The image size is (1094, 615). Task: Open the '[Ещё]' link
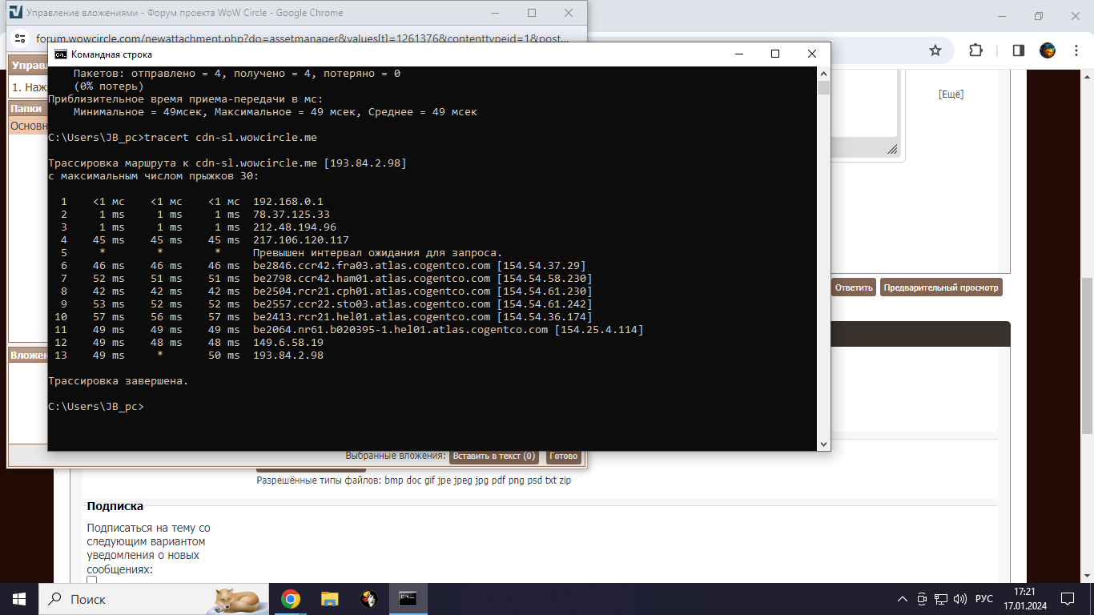pyautogui.click(x=951, y=94)
